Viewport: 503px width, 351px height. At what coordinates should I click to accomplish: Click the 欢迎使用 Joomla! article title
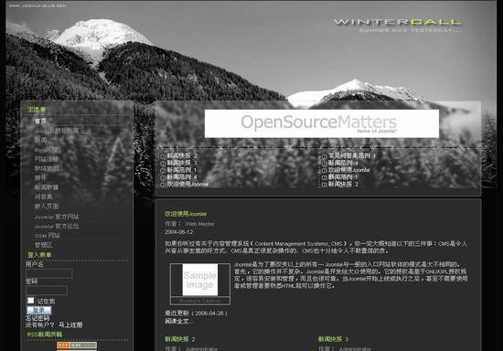186,214
